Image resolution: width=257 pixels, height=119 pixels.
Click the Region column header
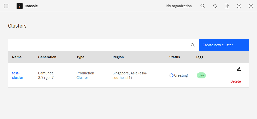118,57
